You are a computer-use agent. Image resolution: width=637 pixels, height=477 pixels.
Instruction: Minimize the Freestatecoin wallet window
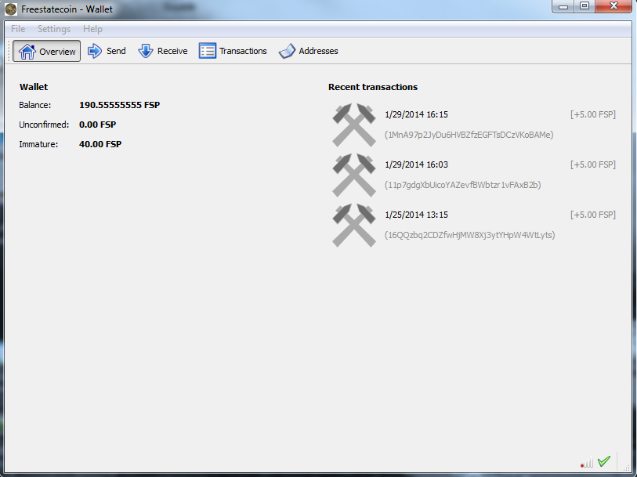tap(563, 6)
